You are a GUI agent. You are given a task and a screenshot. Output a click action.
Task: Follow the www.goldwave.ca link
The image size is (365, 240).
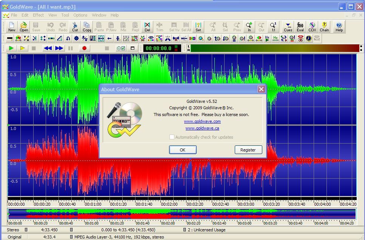pyautogui.click(x=202, y=128)
